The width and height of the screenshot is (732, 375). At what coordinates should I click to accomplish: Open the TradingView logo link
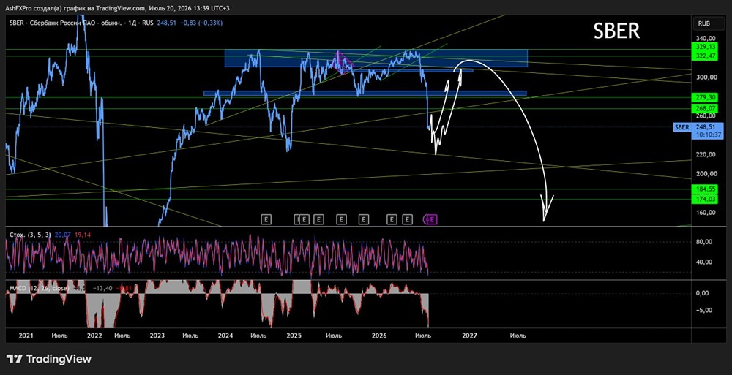click(x=49, y=359)
